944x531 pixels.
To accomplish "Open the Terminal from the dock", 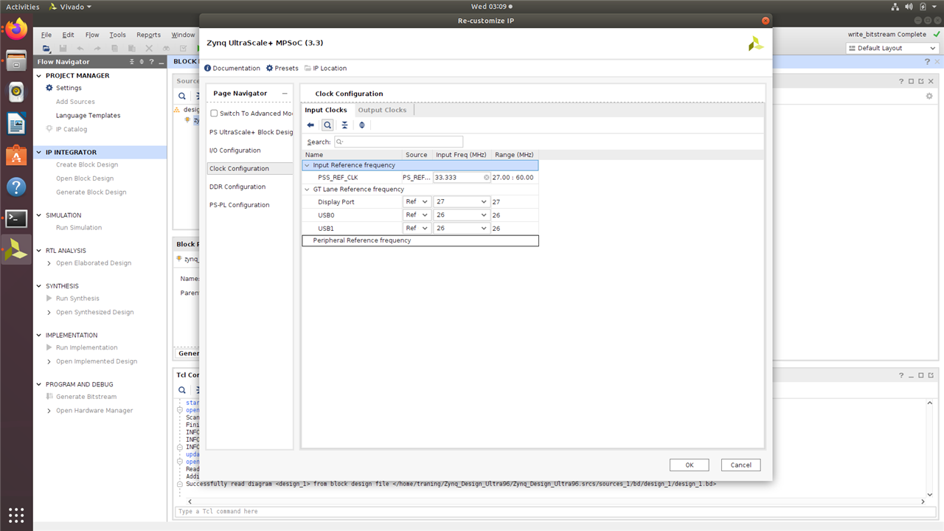I will point(16,218).
